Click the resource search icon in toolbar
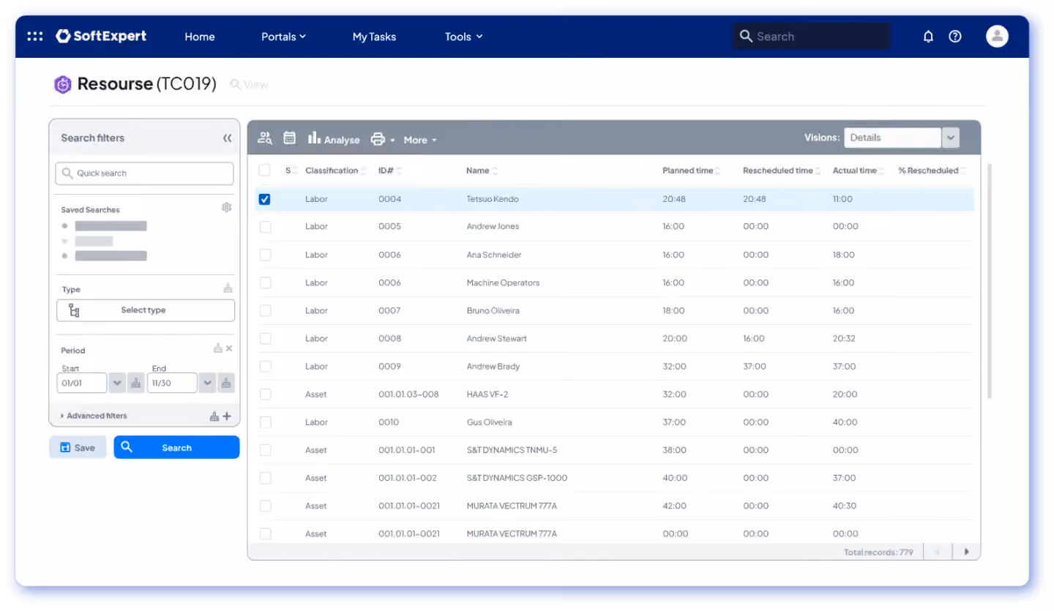Image resolution: width=1054 pixels, height=611 pixels. tap(264, 138)
